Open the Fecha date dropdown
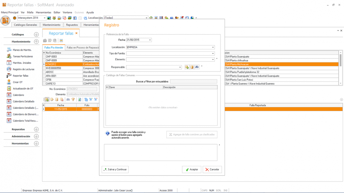This screenshot has width=344, height=193. coord(150,40)
